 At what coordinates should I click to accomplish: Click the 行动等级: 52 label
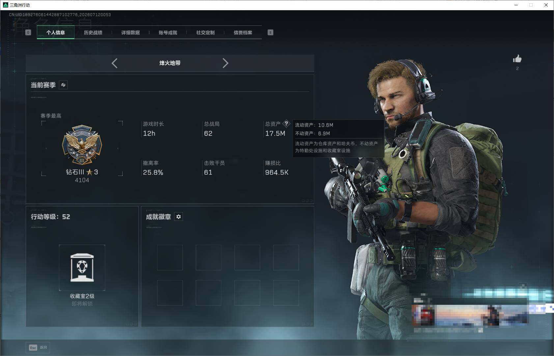(x=50, y=217)
